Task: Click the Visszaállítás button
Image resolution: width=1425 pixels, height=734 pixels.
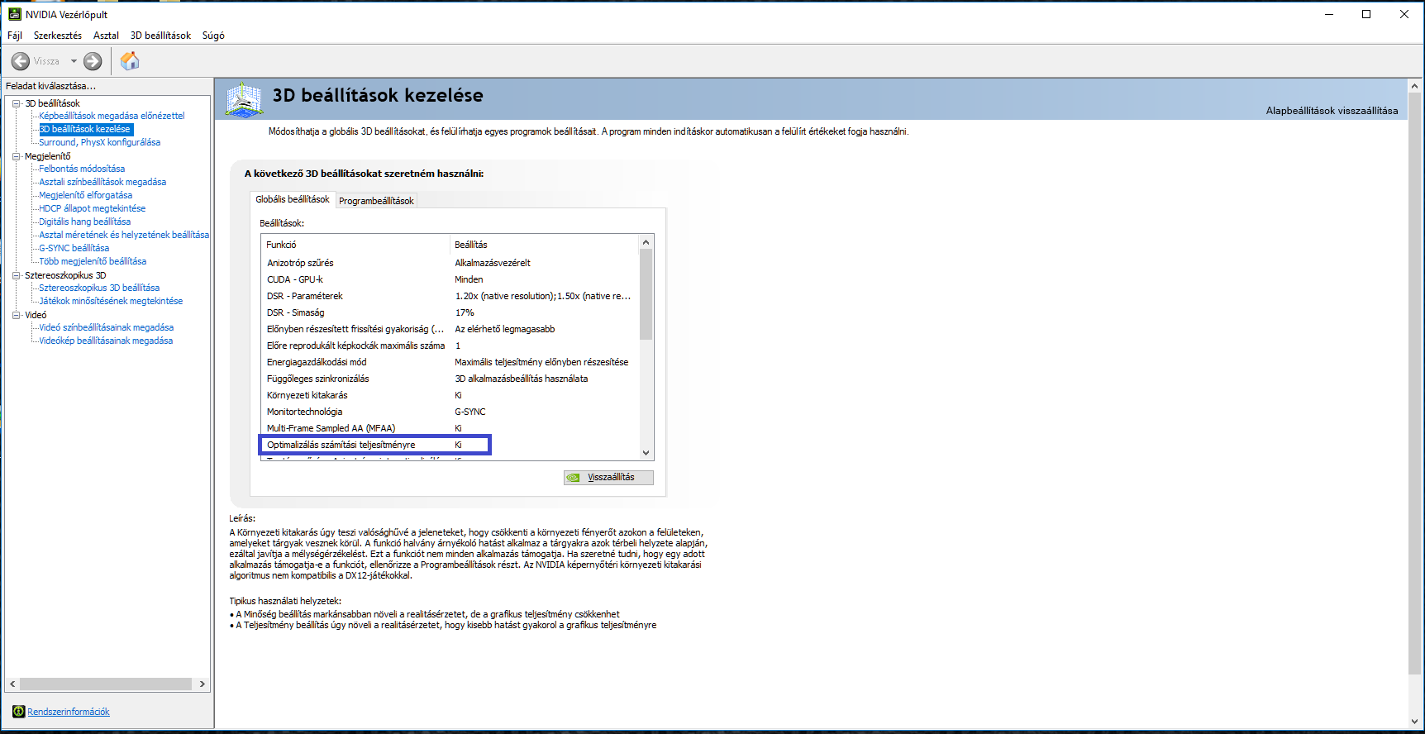Action: pos(608,478)
